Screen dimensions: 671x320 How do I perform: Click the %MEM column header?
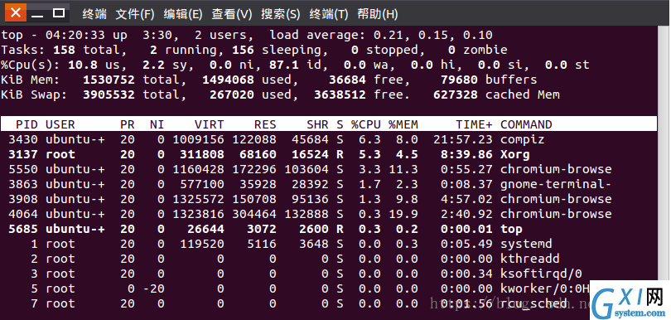tap(403, 124)
